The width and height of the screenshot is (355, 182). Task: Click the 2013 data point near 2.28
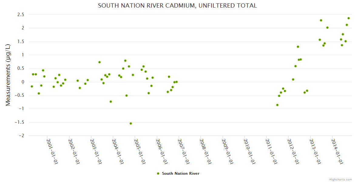click(321, 20)
